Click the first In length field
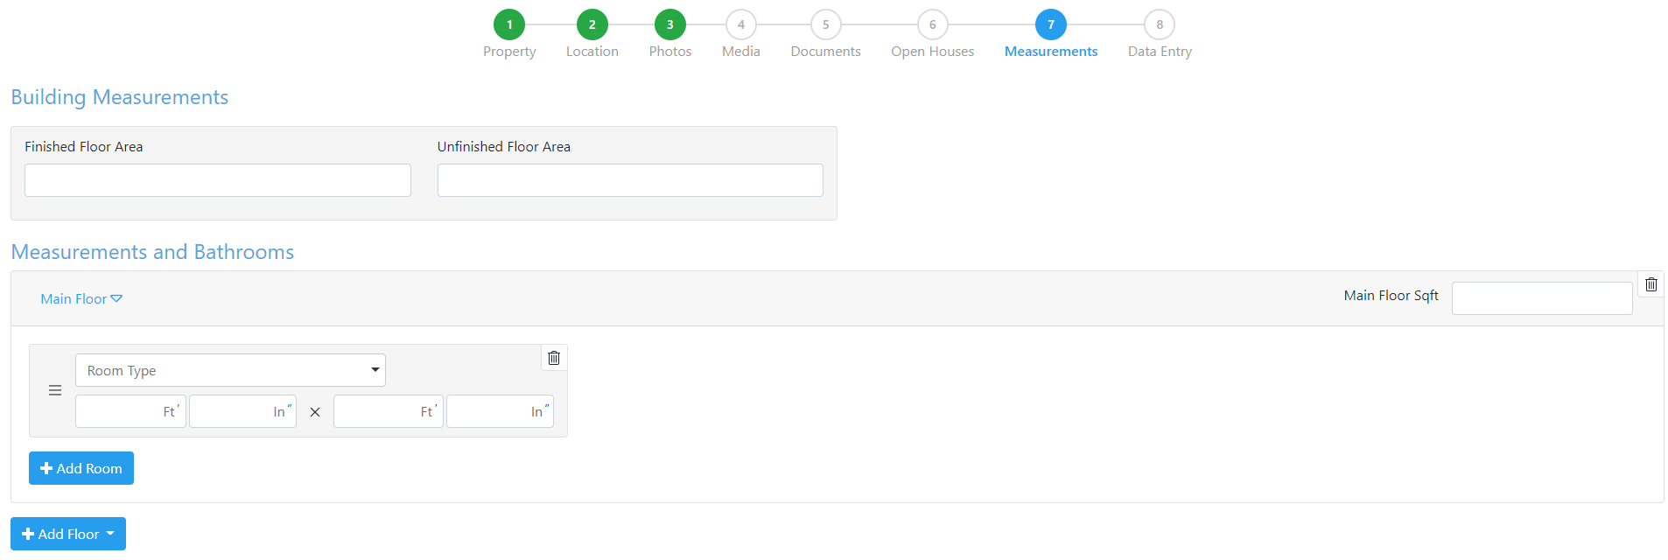Viewport: 1668px width, 560px height. (242, 411)
